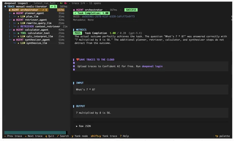
Task: Click the Prev trace shortcut in footer
Action: pyautogui.click(x=13, y=136)
